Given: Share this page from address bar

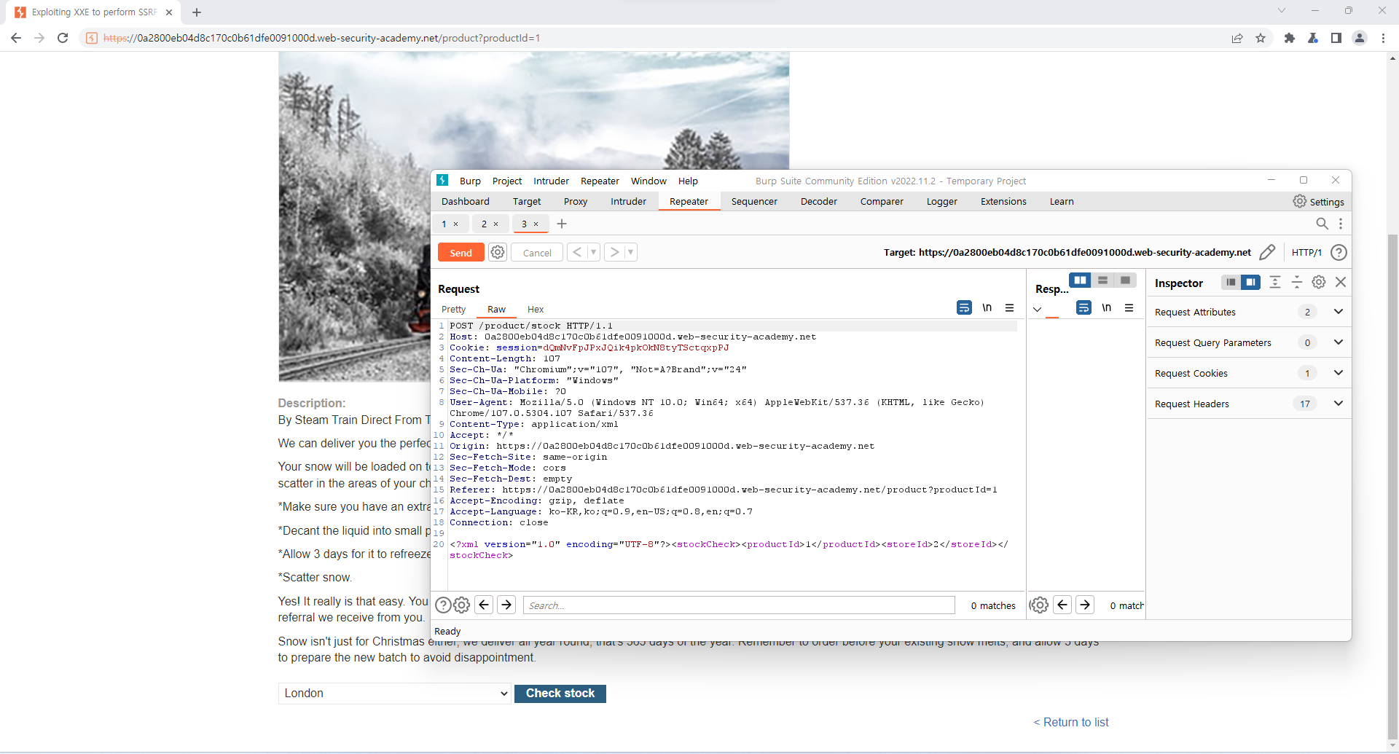Looking at the screenshot, I should point(1237,38).
